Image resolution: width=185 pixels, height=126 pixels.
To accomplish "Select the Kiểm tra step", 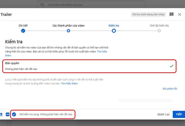I will [x=114, y=26].
